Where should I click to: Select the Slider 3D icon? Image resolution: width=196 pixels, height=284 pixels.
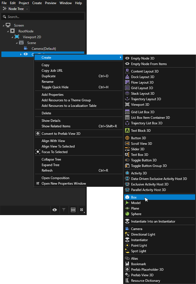(127, 149)
